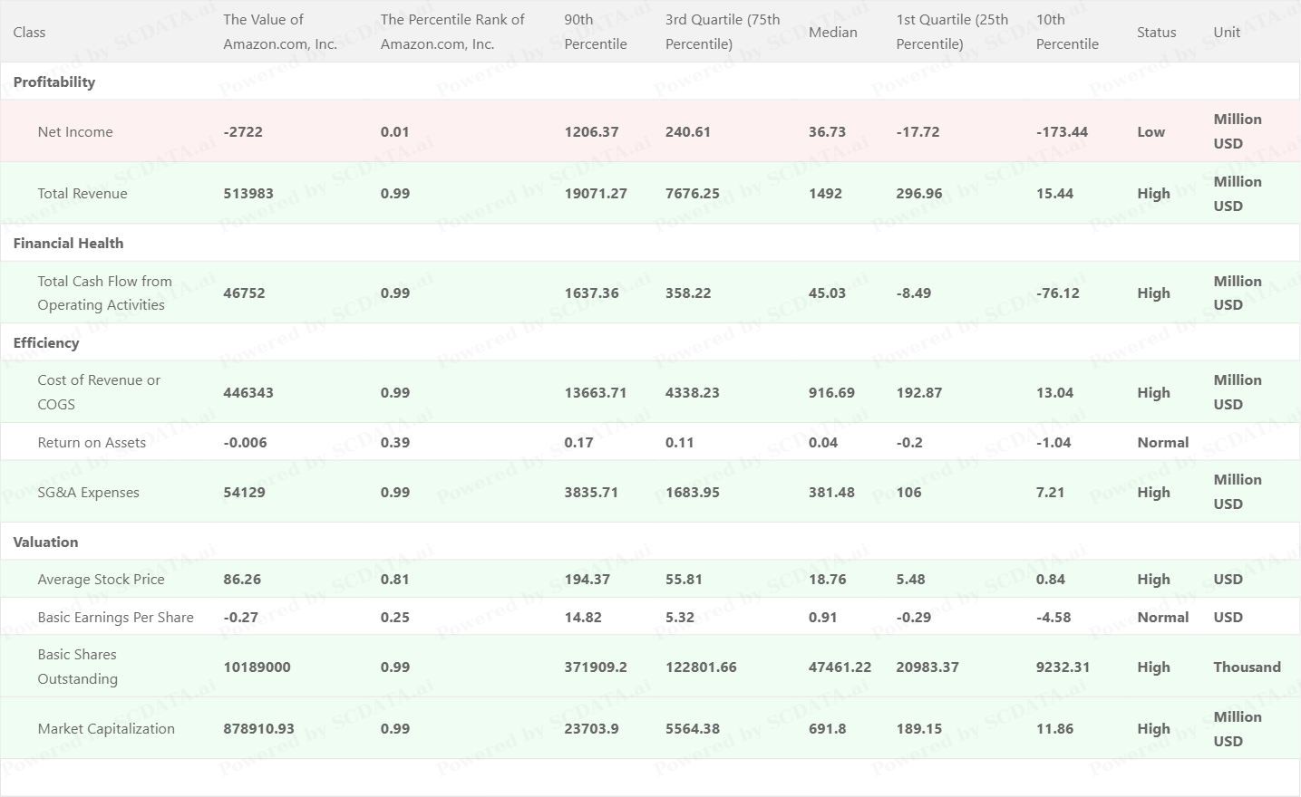Click the Normal status for Return on Assets

click(x=1162, y=442)
